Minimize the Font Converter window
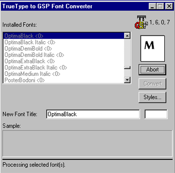The image size is (175, 173). (x=152, y=6)
